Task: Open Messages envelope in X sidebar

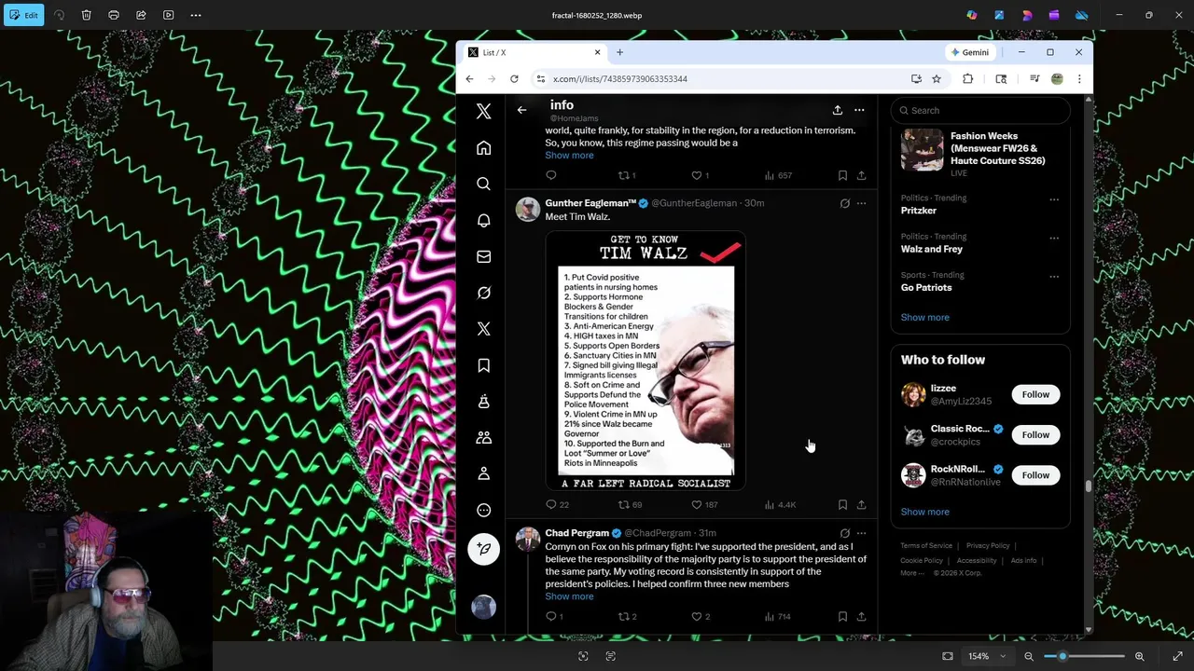Action: point(483,256)
